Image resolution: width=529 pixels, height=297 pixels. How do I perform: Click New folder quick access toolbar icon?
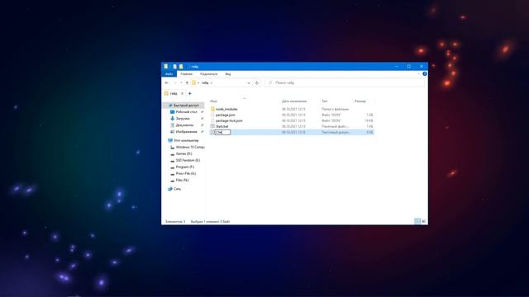click(x=181, y=66)
